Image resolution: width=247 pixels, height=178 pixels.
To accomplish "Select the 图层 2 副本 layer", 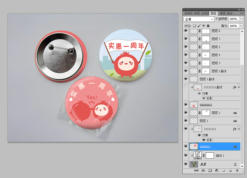I will tap(214, 71).
